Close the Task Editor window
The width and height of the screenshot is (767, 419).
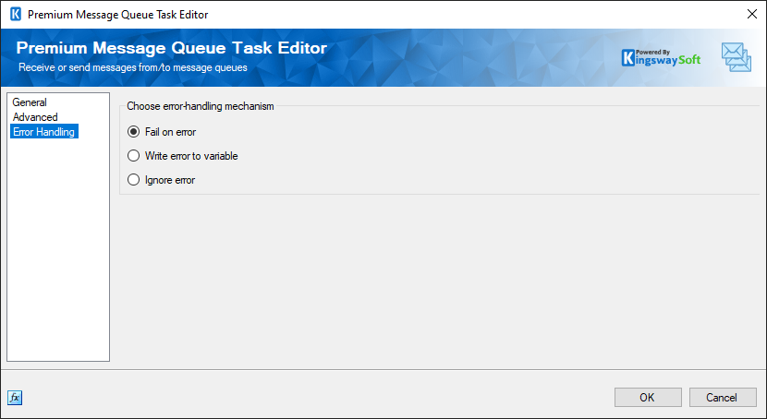click(x=750, y=14)
